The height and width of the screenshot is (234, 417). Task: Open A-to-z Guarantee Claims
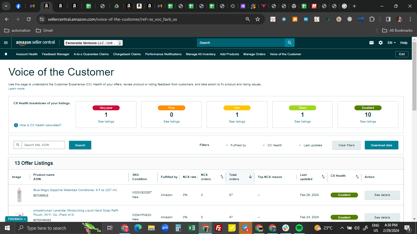[91, 54]
